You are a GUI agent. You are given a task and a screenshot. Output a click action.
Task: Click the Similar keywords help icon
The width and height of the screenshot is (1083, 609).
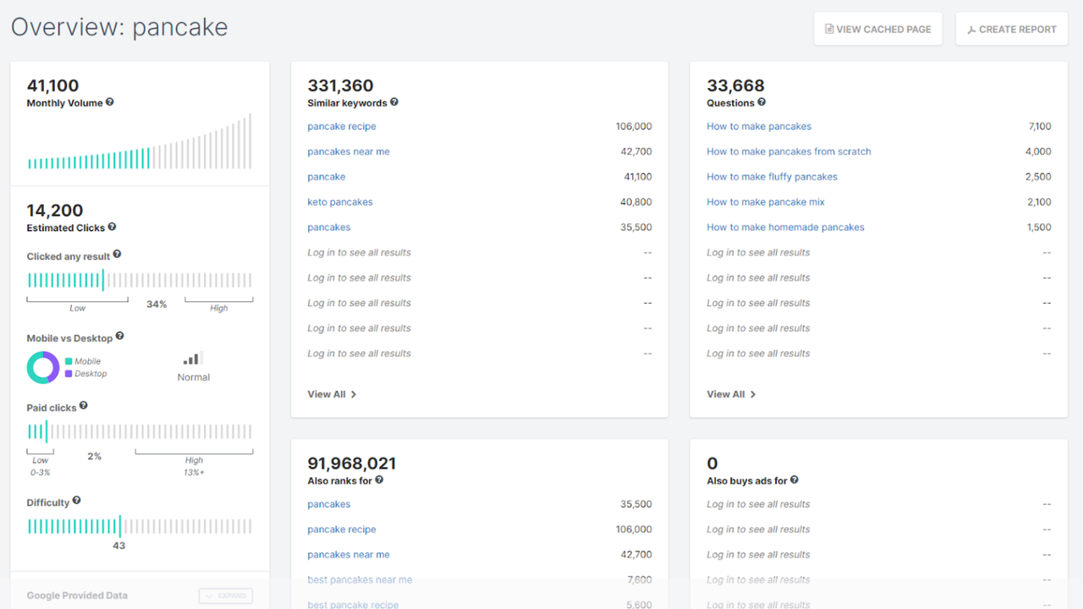pos(394,102)
